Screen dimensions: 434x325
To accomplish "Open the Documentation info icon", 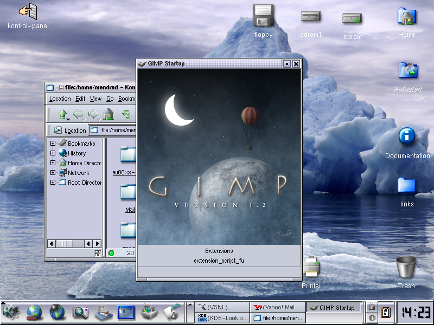I will [407, 136].
